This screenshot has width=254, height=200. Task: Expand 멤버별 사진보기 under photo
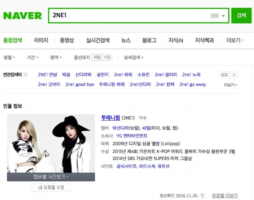[x=51, y=177]
